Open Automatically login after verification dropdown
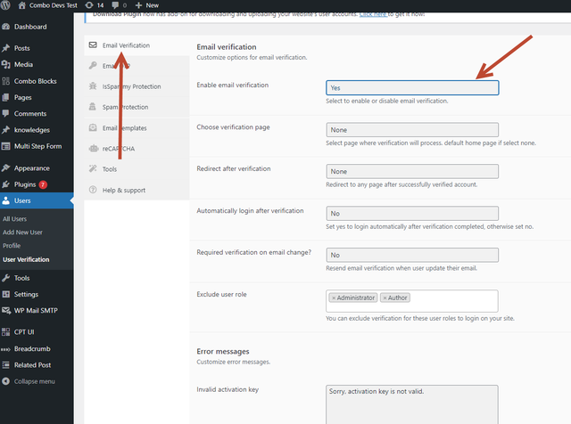This screenshot has width=571, height=424. (412, 214)
